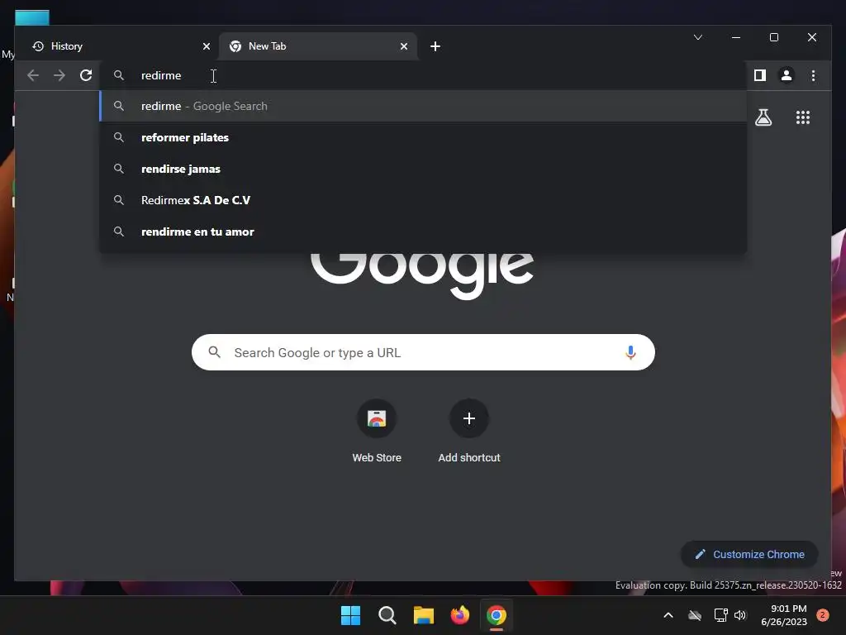Focus the 'Search Google or type a URL' box
Screen dimensions: 846x635
coord(423,352)
